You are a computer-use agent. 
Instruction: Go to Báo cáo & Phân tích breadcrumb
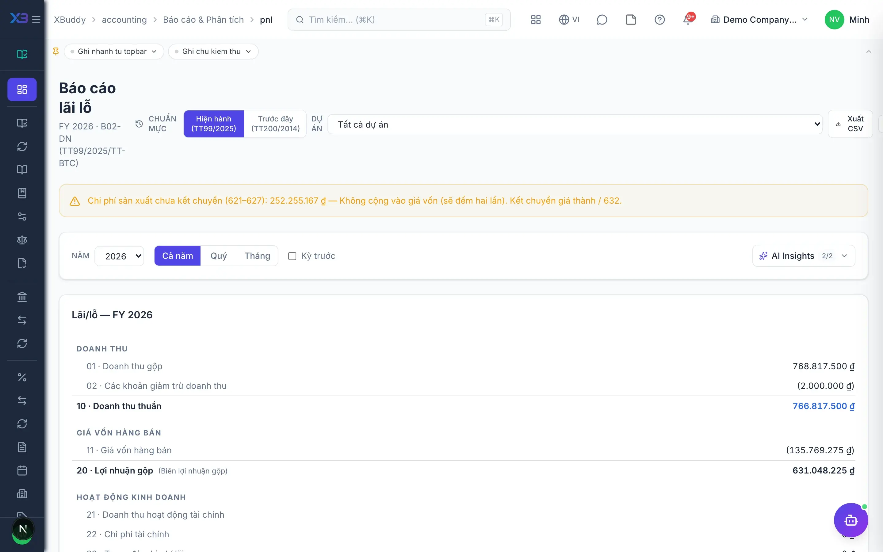[203, 20]
